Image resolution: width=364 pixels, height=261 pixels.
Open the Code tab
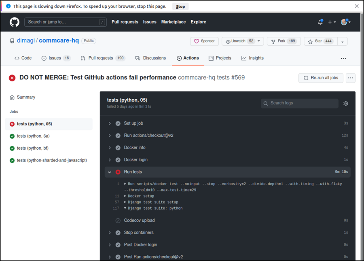[23, 58]
